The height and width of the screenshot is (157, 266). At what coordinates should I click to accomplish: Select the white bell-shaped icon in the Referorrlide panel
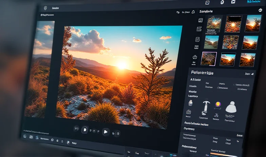[x=231, y=107]
